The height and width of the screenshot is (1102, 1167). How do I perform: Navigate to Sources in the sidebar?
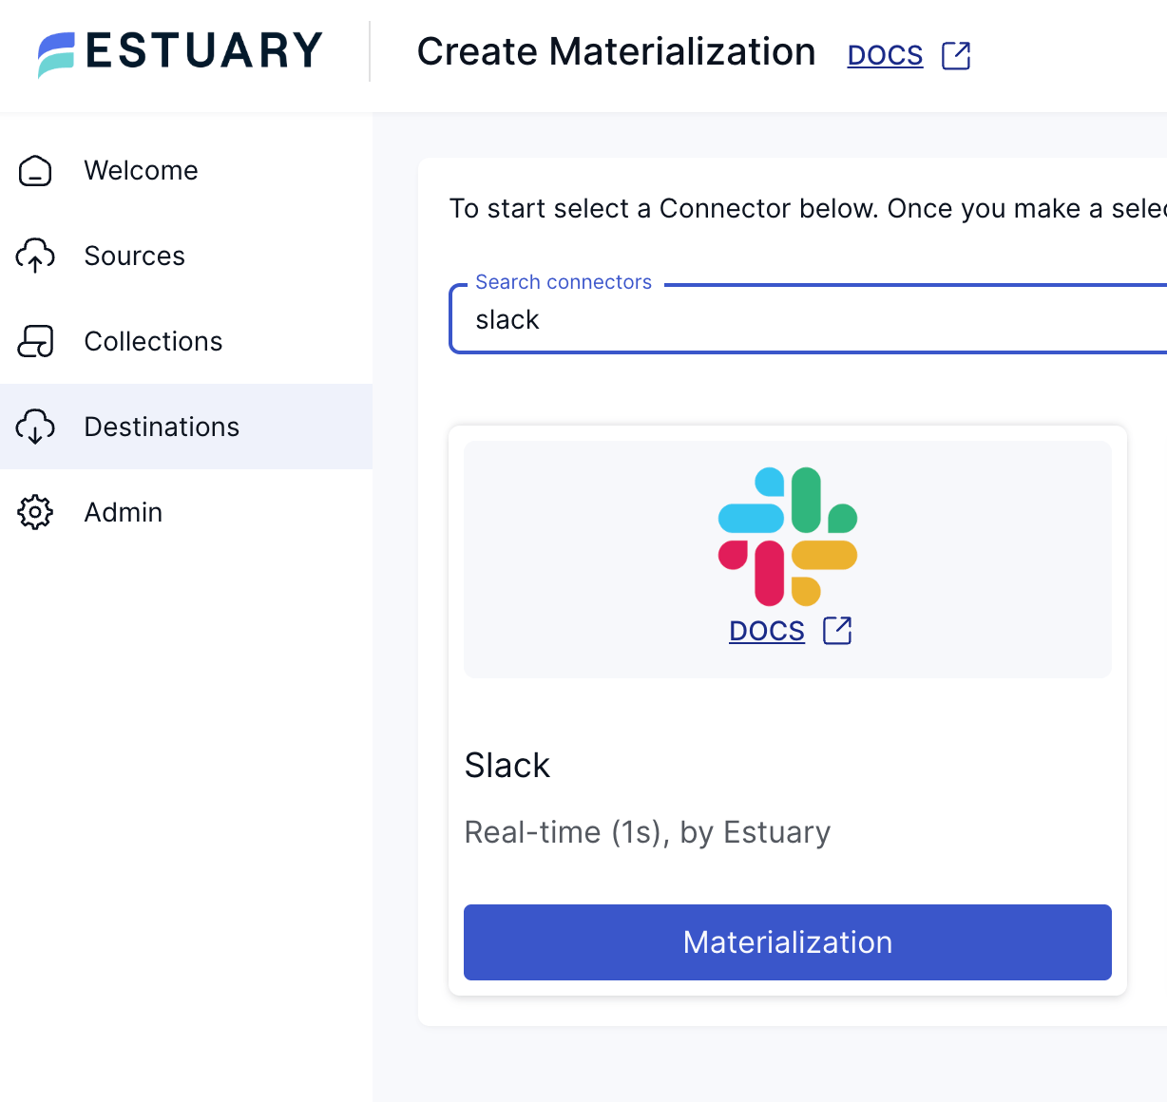[x=135, y=256]
